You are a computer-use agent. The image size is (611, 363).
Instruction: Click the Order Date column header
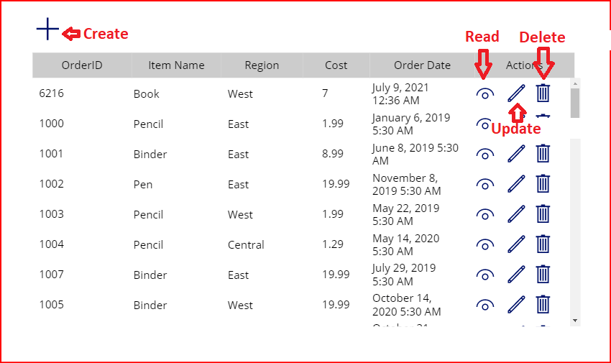pyautogui.click(x=422, y=65)
